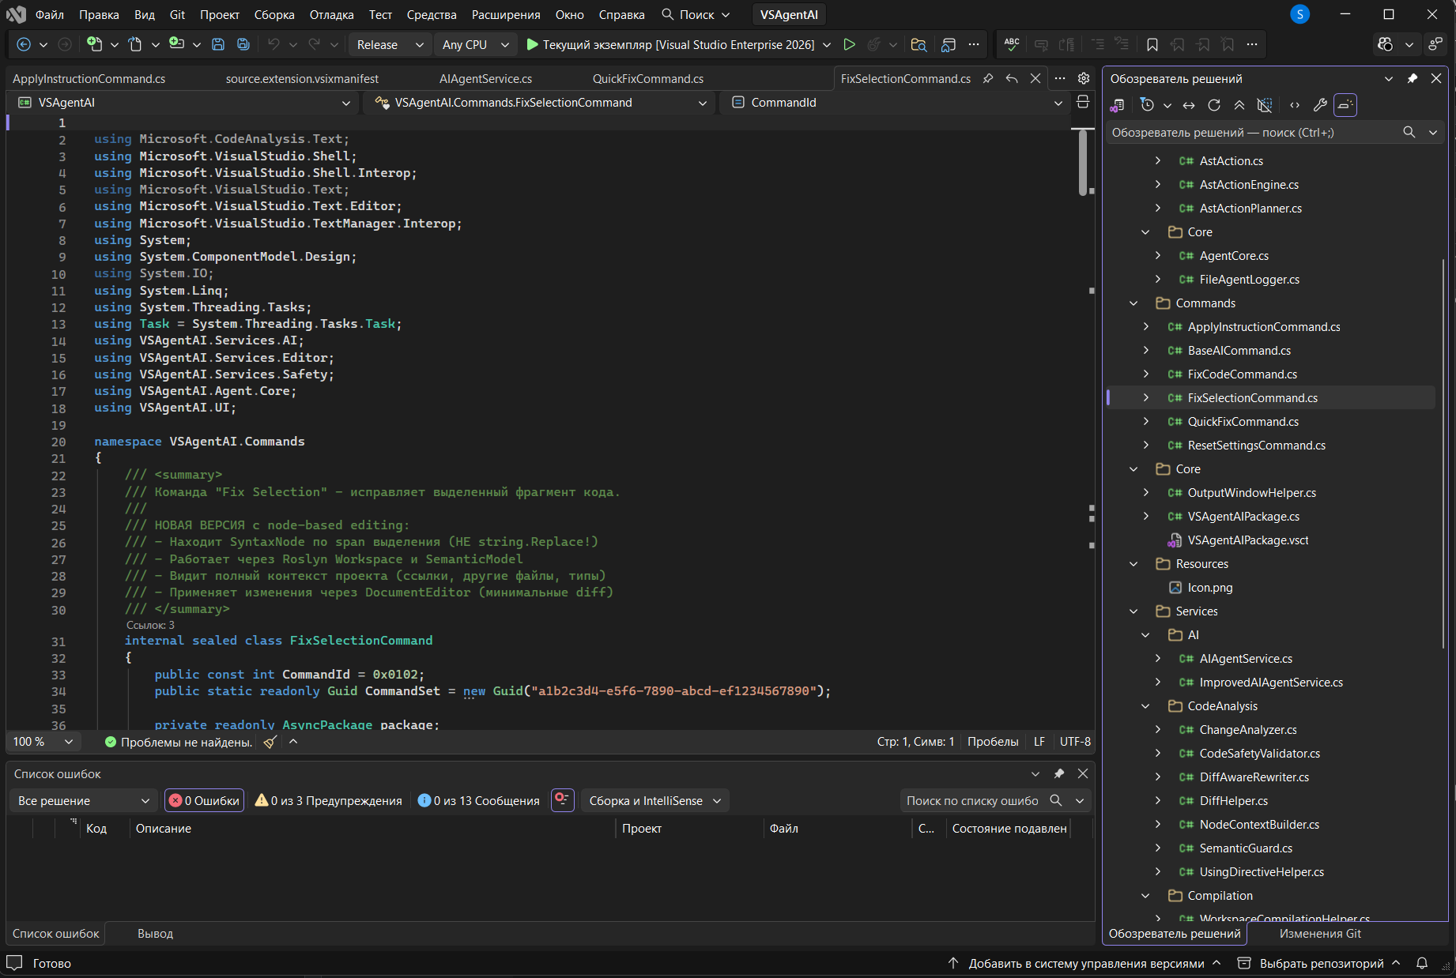Viewport: 1456px width, 978px height.
Task: Click the editor vertical scrollbar thumb
Action: (x=1083, y=162)
